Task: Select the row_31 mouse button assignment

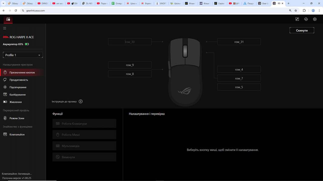Action: coord(239,42)
